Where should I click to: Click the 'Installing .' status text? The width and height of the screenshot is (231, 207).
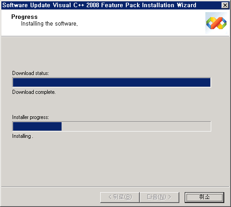tap(22, 136)
